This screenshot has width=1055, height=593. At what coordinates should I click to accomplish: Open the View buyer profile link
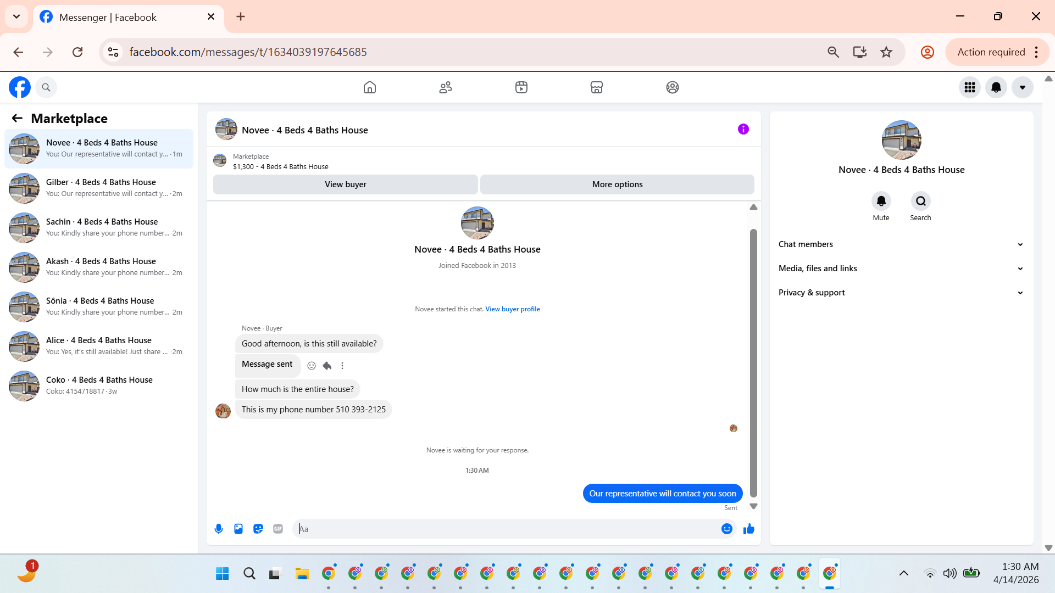(x=512, y=309)
